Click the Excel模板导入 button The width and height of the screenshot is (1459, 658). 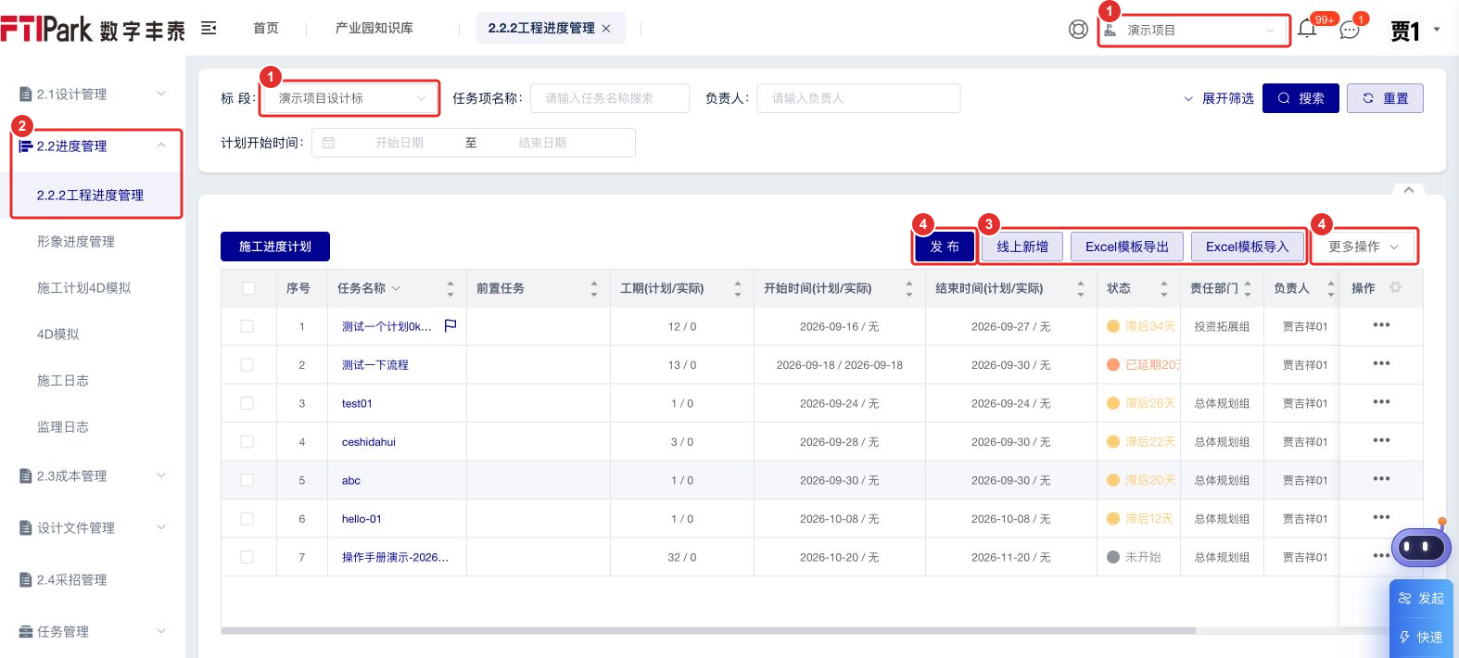click(1248, 247)
